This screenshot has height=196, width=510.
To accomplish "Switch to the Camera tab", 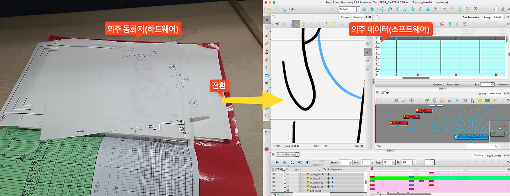I will point(345,17).
